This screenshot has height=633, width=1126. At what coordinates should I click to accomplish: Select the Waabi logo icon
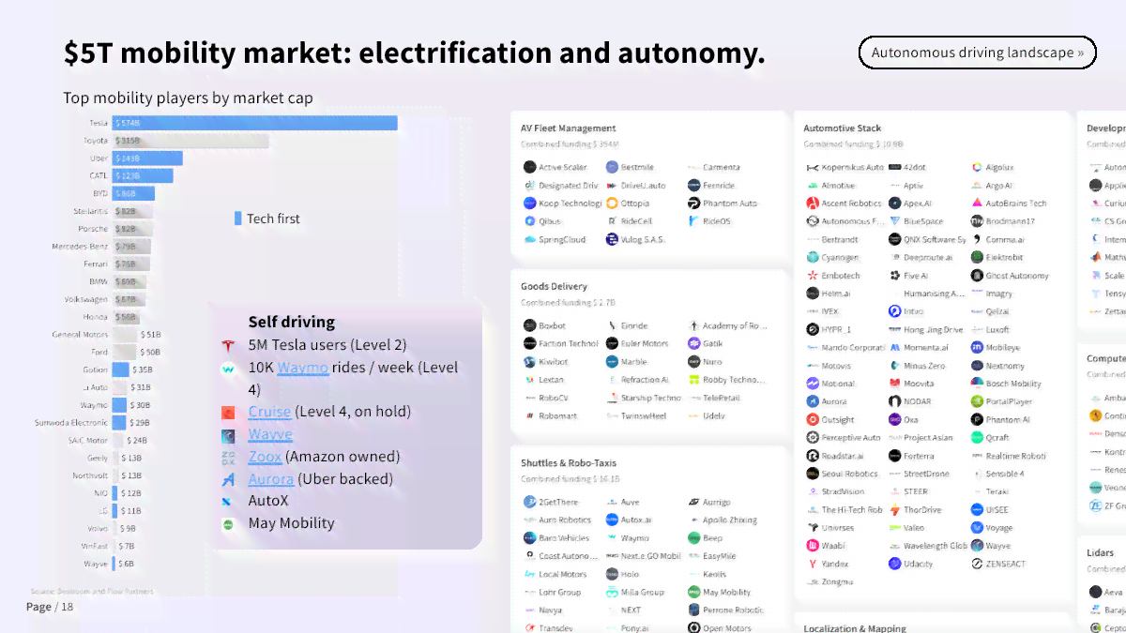click(x=813, y=546)
